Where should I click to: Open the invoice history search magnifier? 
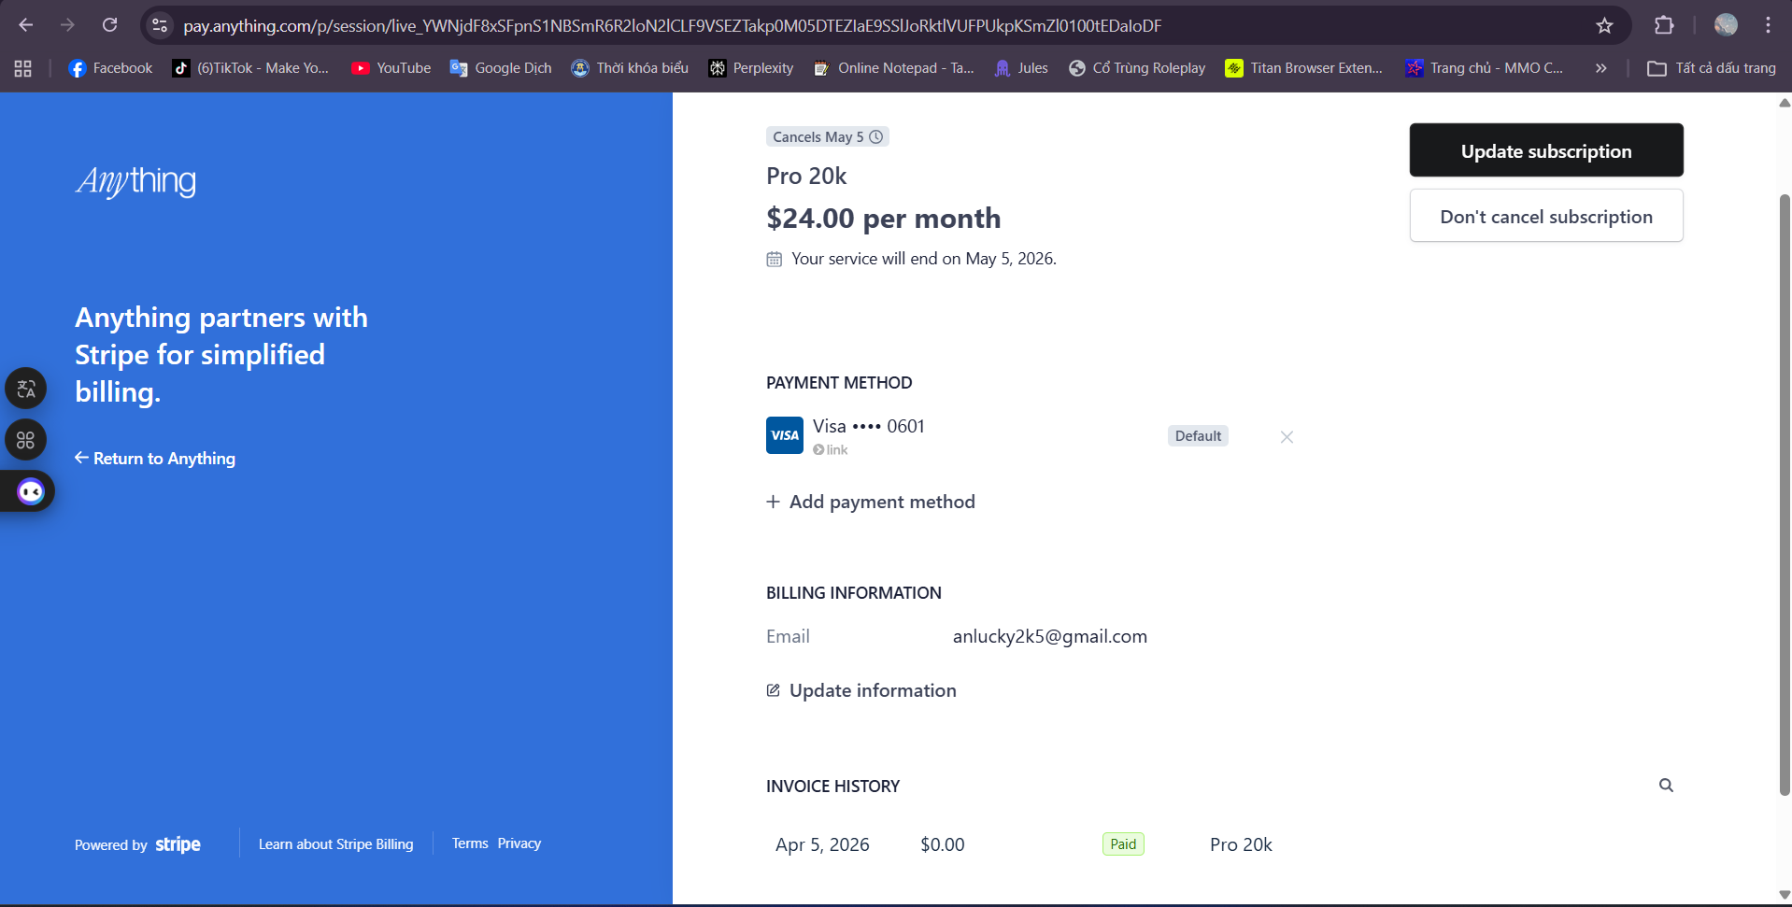(x=1666, y=786)
